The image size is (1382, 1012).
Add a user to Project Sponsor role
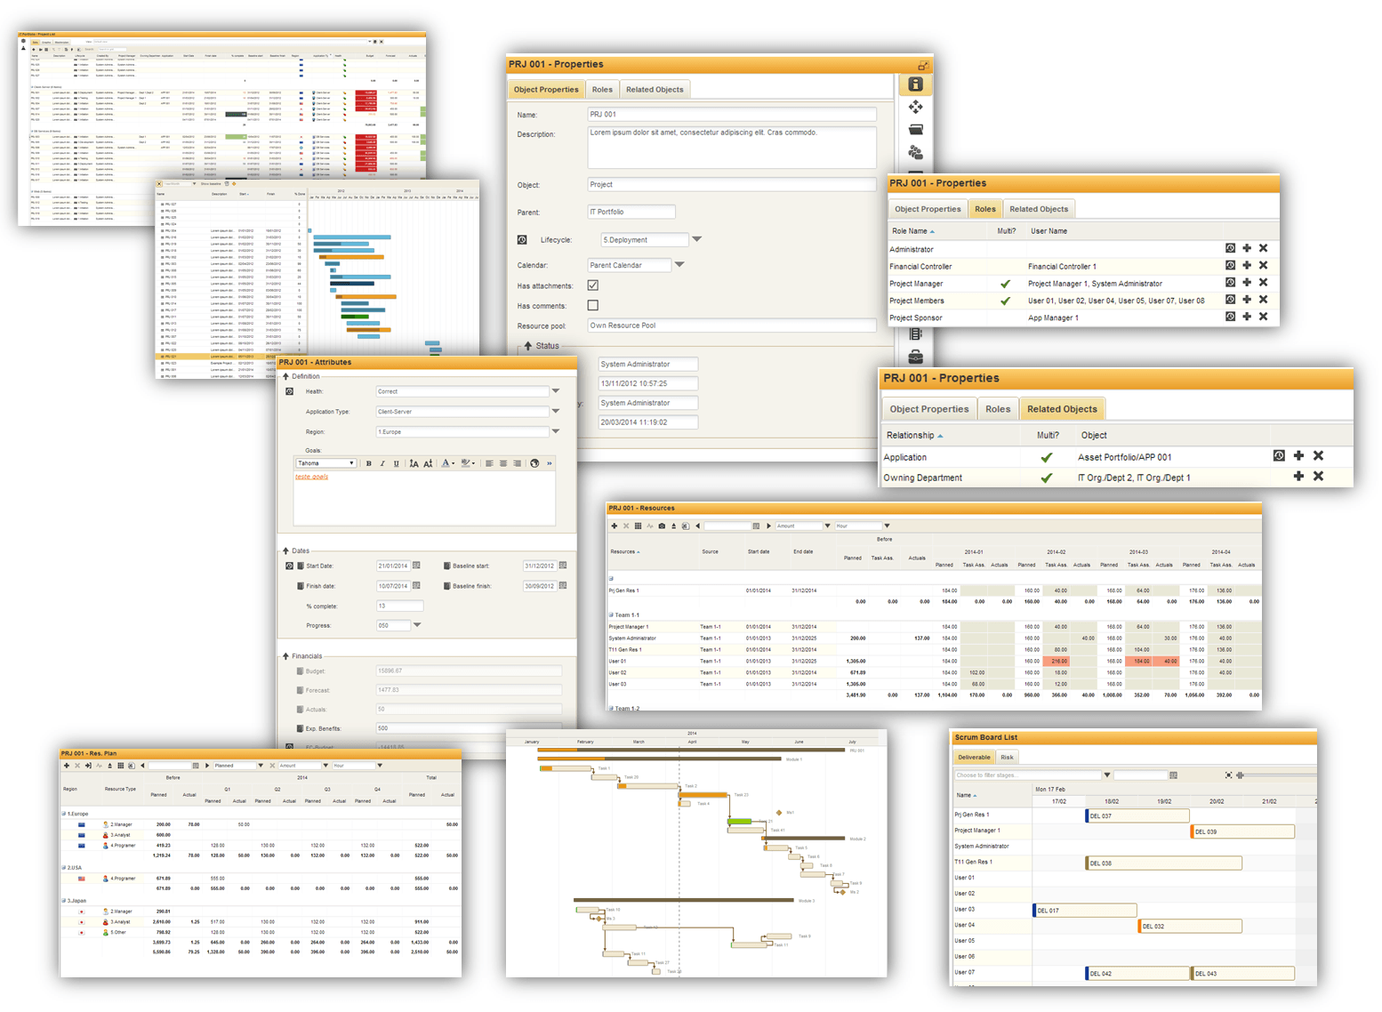point(1247,316)
